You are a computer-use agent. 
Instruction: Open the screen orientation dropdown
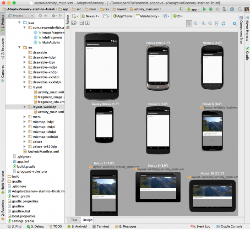point(106,16)
